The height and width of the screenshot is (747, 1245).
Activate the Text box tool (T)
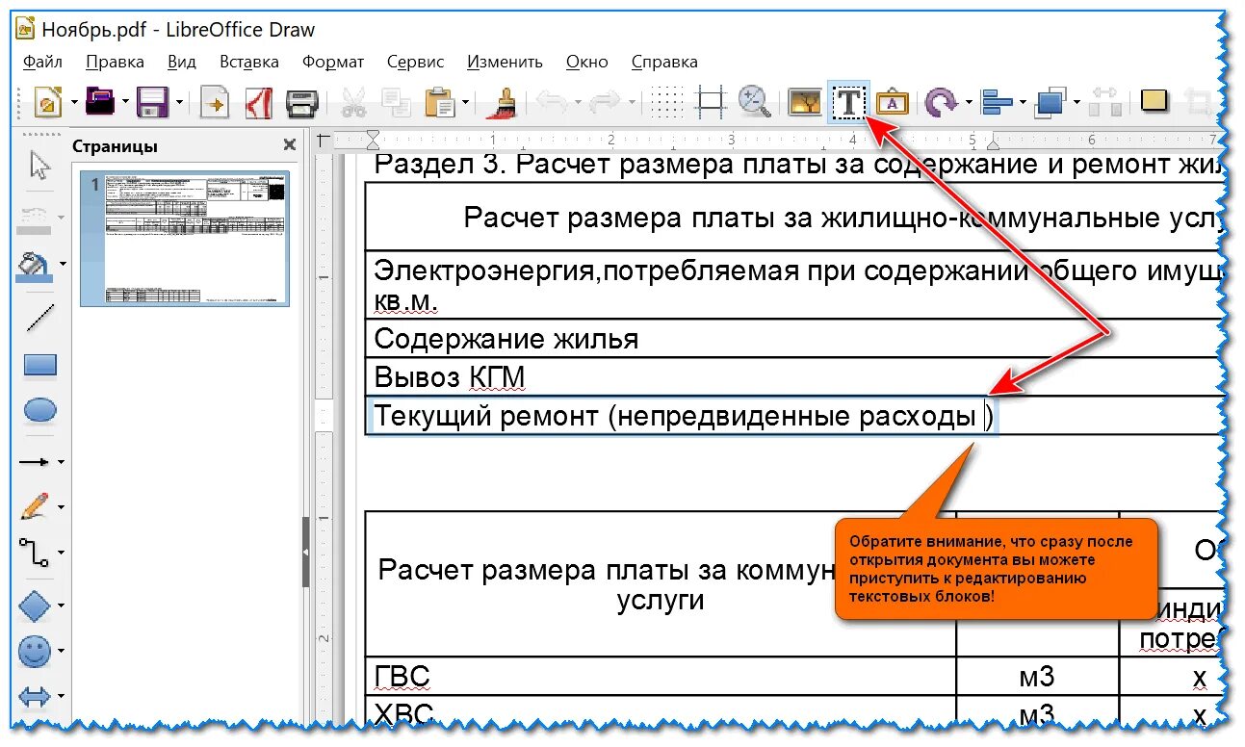point(848,102)
